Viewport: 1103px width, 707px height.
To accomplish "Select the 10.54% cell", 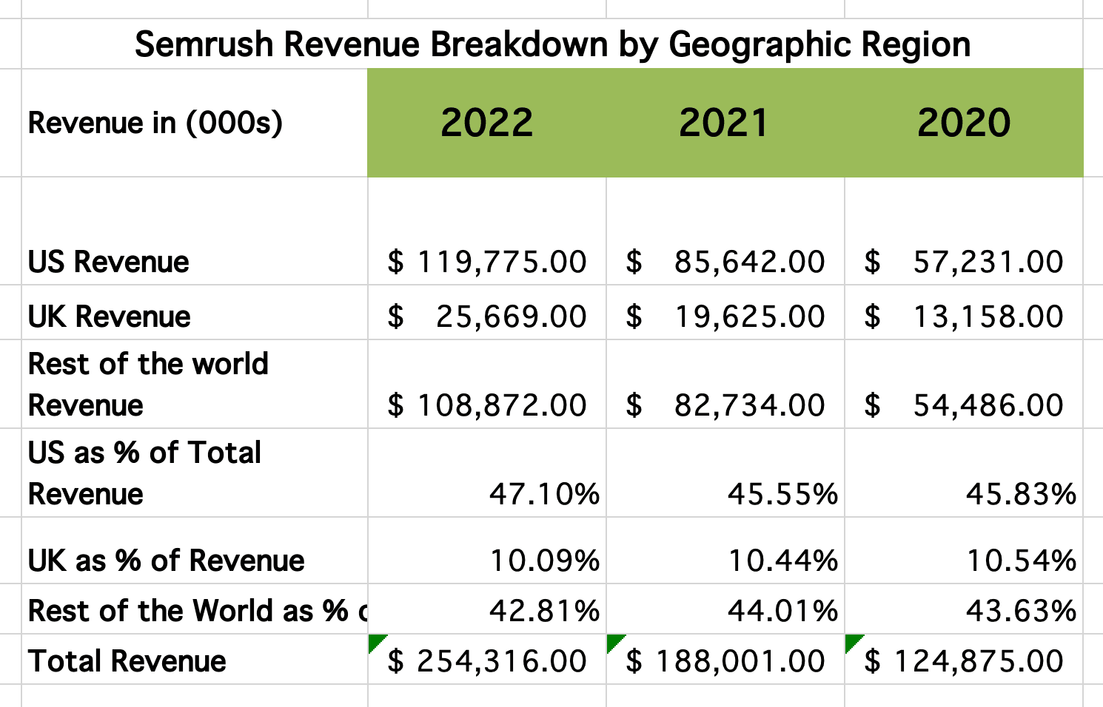I will coord(964,550).
